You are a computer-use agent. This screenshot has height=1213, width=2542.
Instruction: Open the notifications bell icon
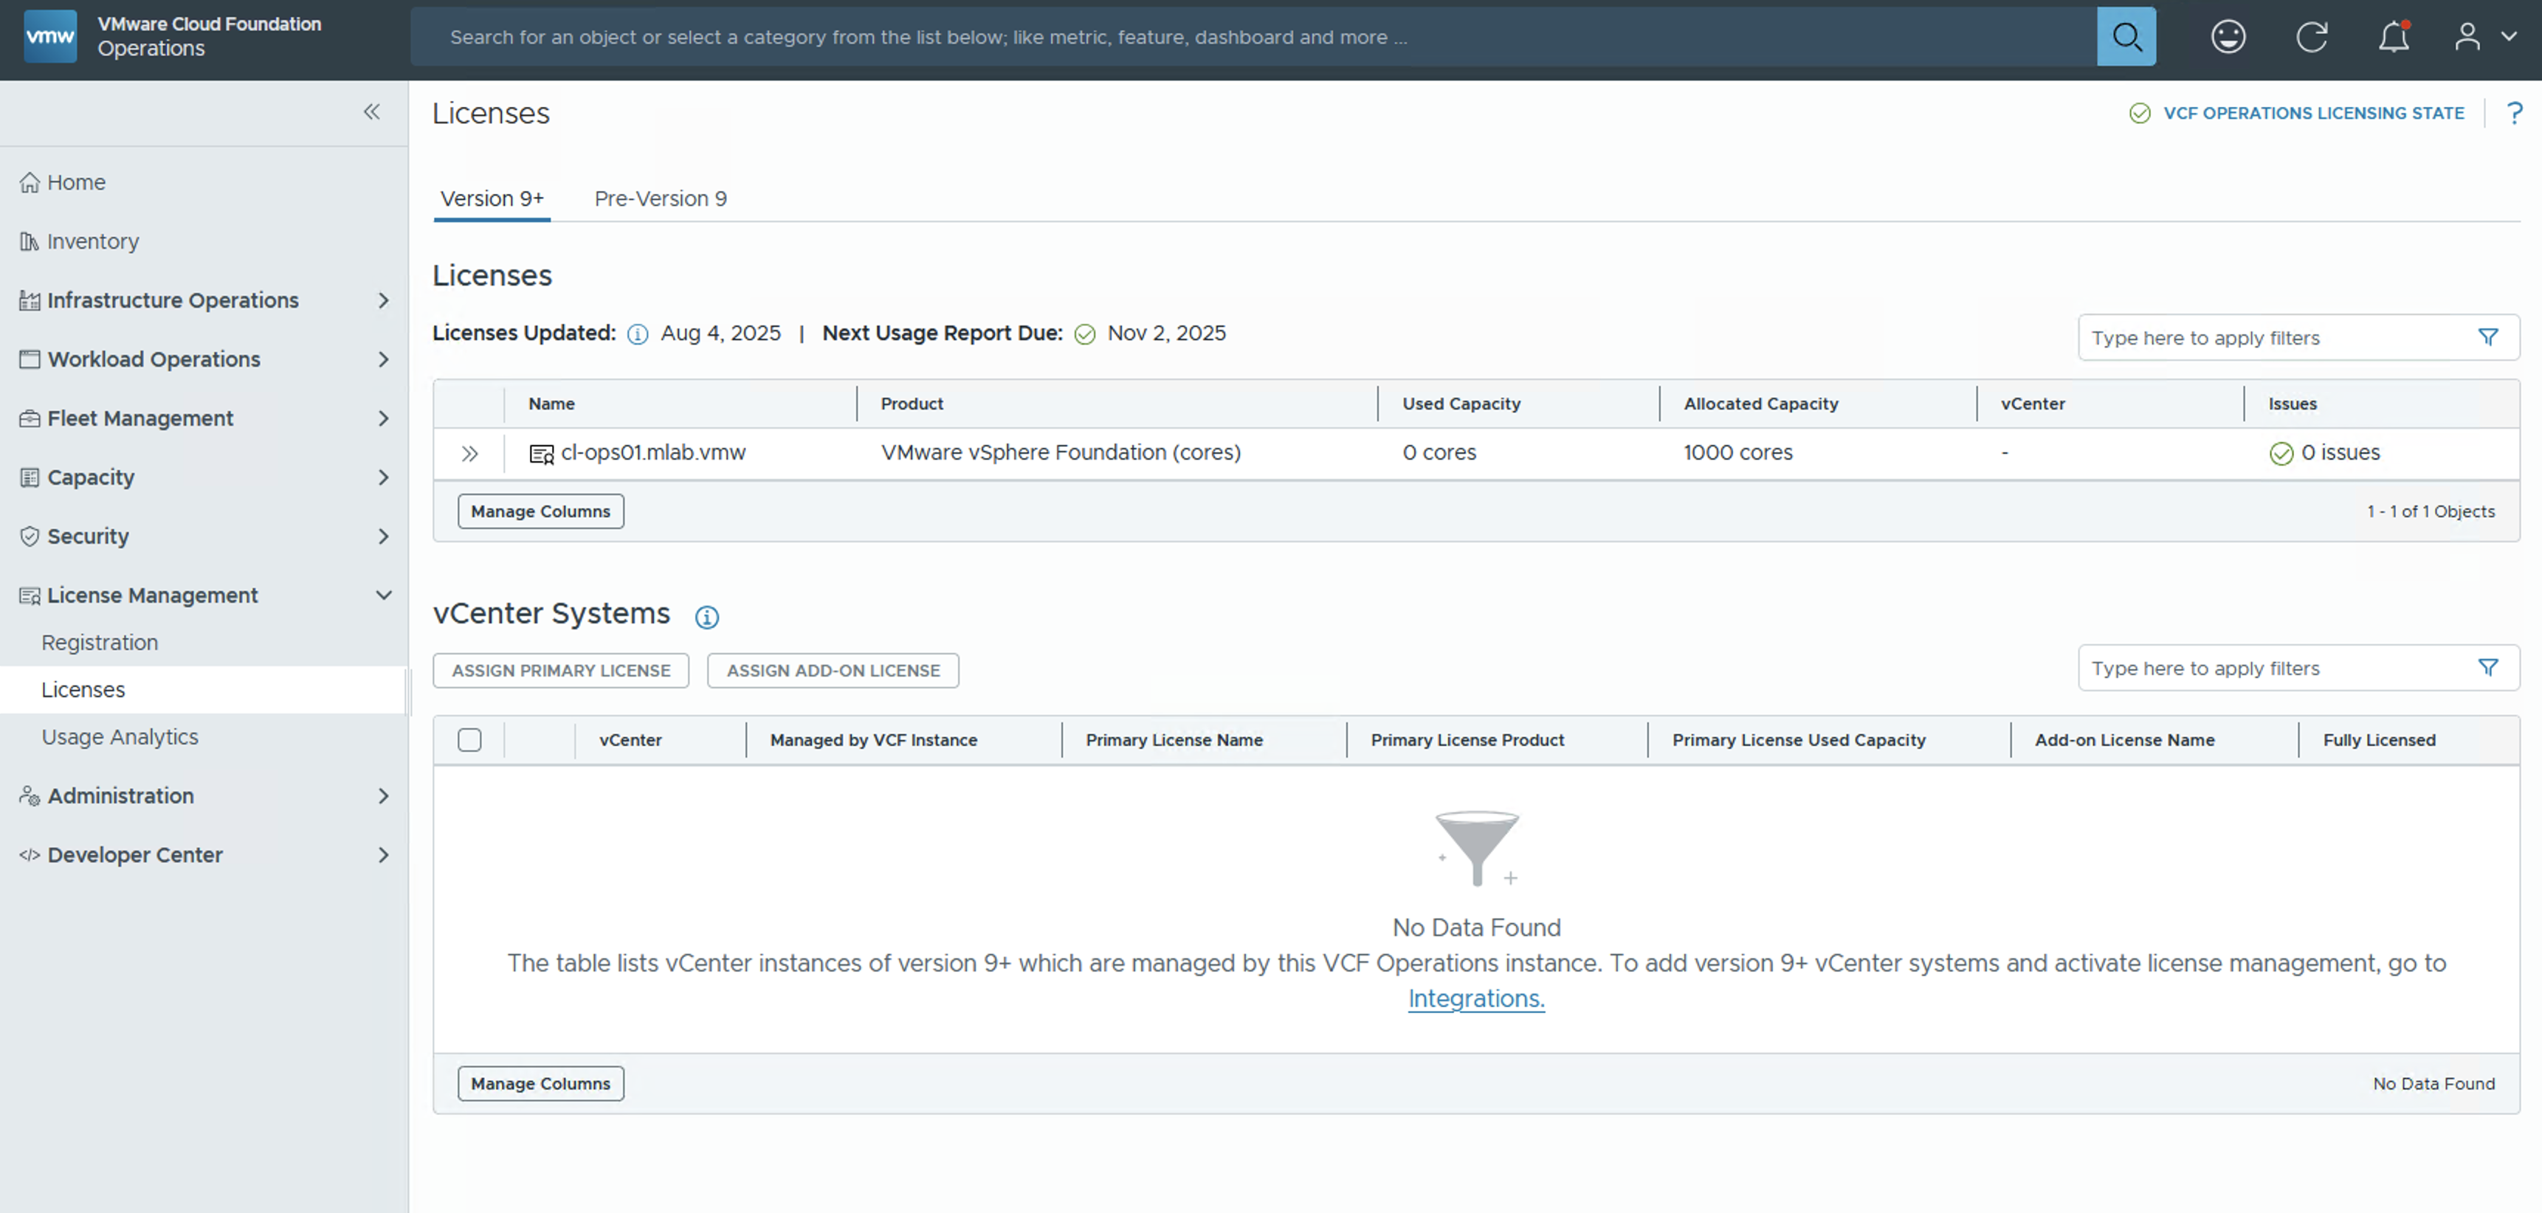[x=2393, y=36]
